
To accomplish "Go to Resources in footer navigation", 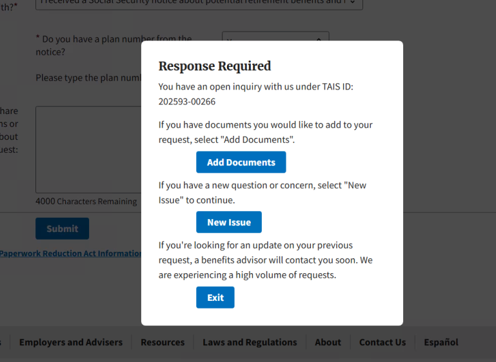I will [163, 342].
